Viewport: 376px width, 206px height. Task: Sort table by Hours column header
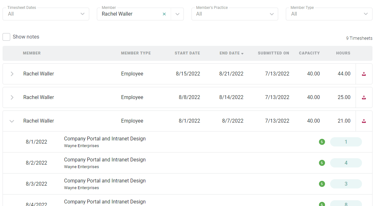point(343,53)
